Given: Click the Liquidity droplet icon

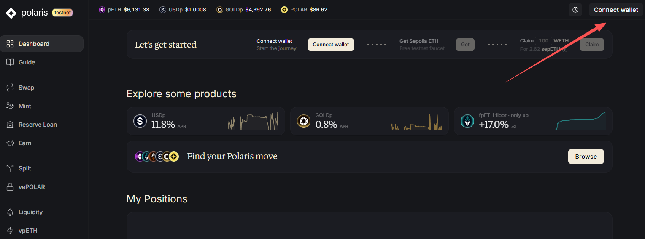Looking at the screenshot, I should click(x=10, y=212).
